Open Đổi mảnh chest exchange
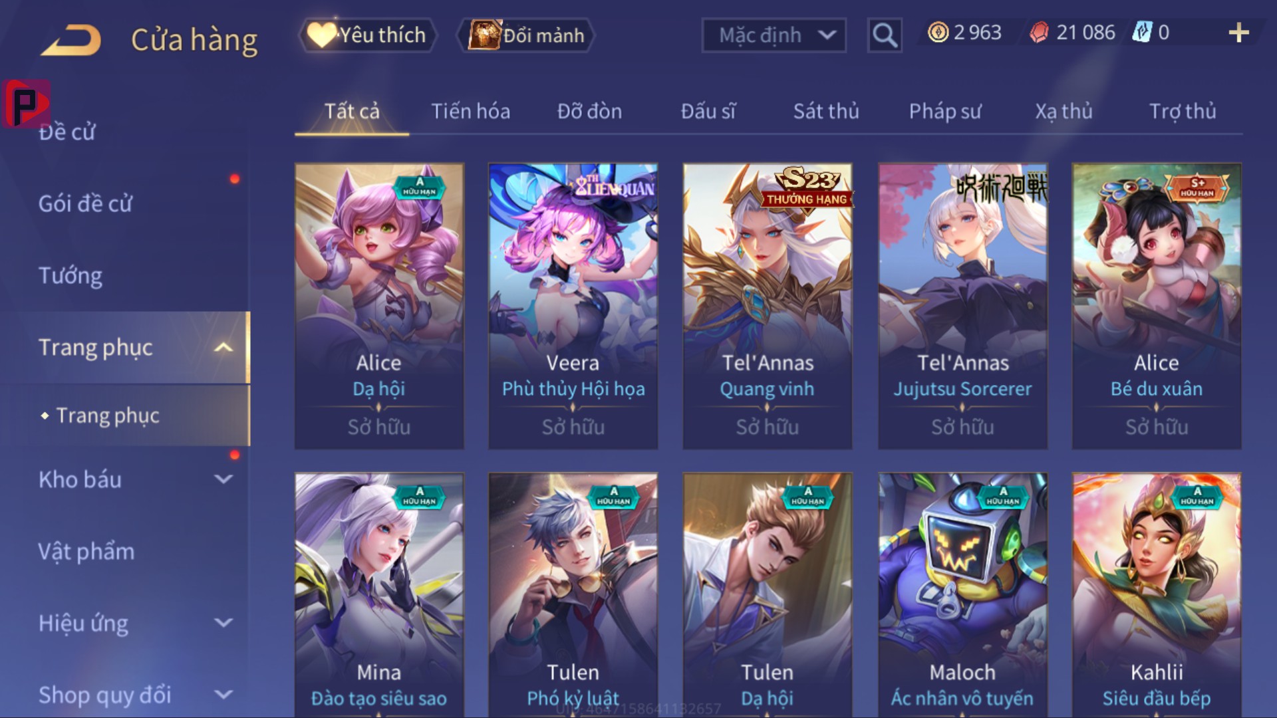Viewport: 1277px width, 718px height. (525, 35)
